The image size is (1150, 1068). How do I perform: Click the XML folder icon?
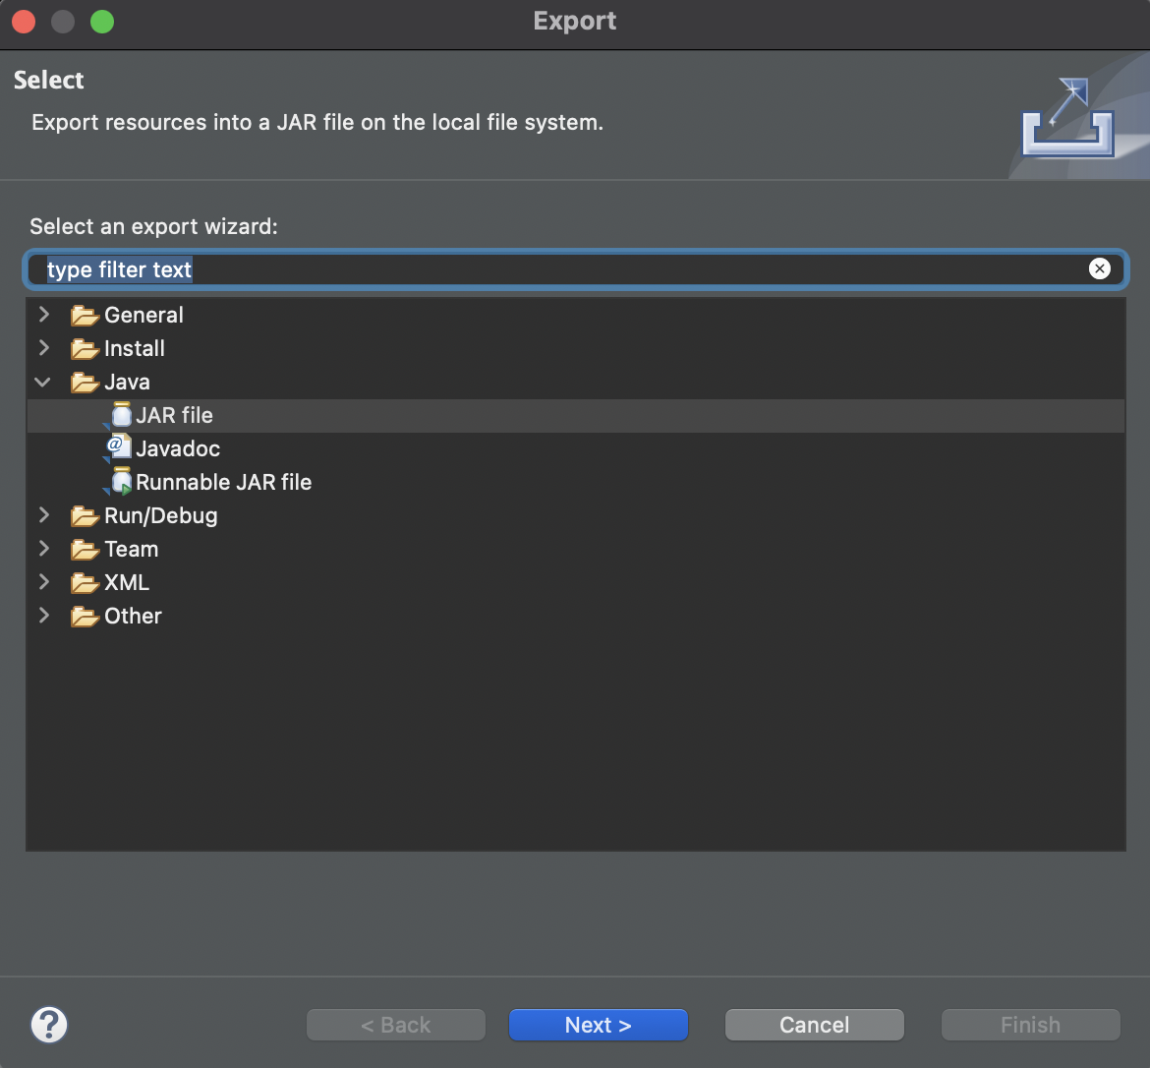point(86,583)
